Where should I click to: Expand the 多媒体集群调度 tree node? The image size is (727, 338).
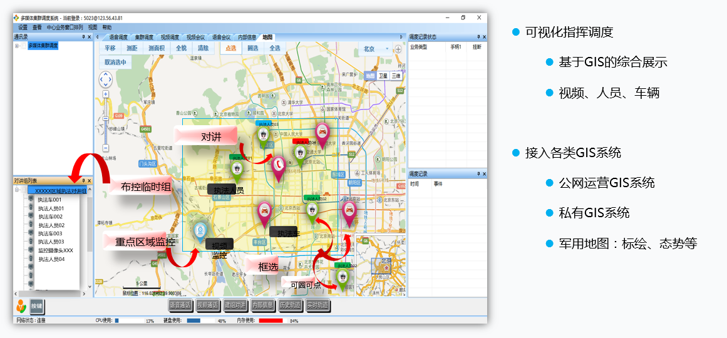tap(17, 46)
